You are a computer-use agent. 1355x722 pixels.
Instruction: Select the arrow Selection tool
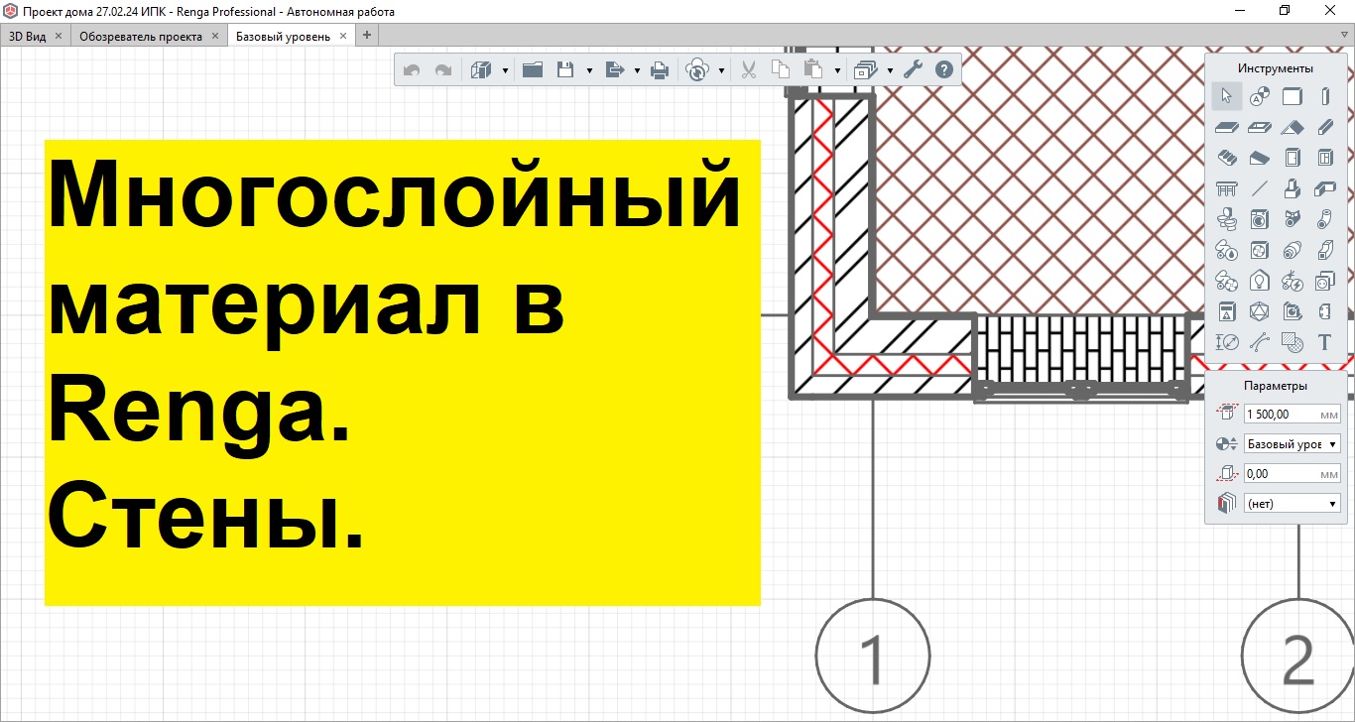coord(1227,96)
